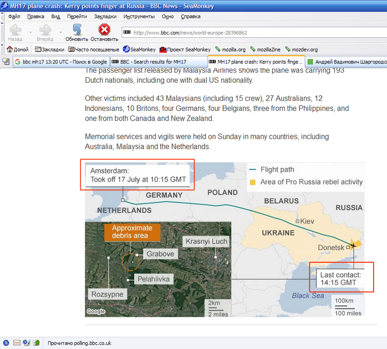Open the Справка menu

pyautogui.click(x=190, y=17)
